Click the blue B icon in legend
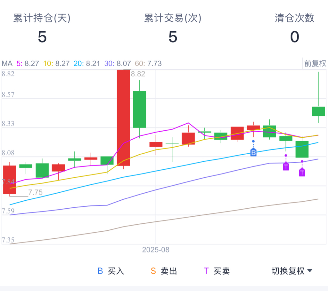The image size is (328, 293). pyautogui.click(x=100, y=271)
